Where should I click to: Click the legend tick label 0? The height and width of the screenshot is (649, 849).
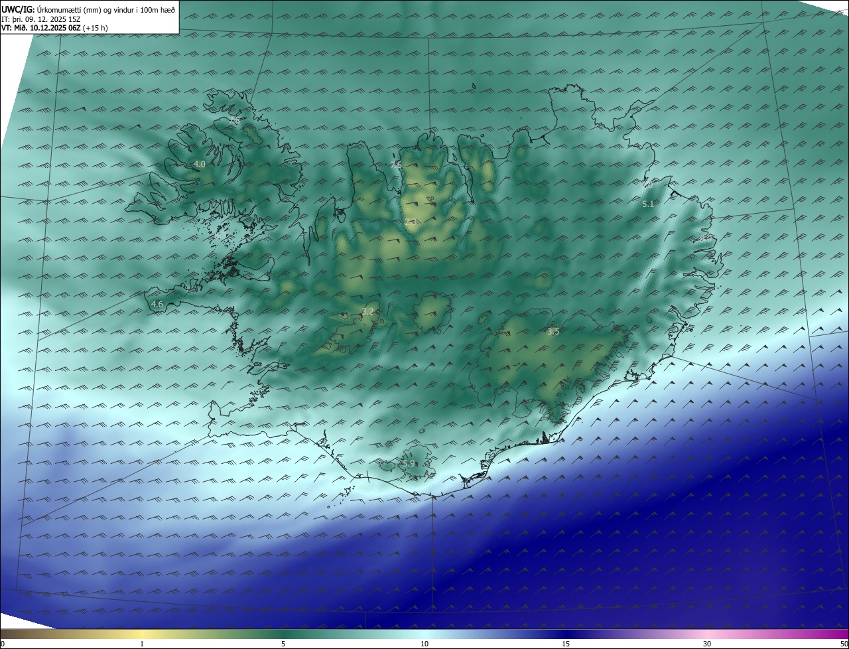3,644
